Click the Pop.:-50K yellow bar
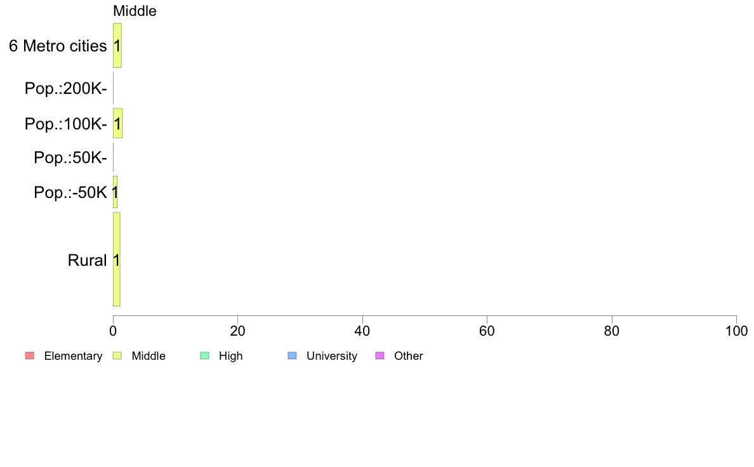The height and width of the screenshot is (467, 754). click(115, 192)
